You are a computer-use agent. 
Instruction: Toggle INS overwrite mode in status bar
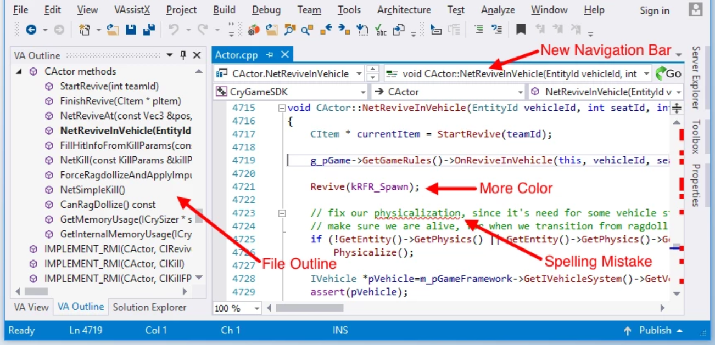coord(339,330)
